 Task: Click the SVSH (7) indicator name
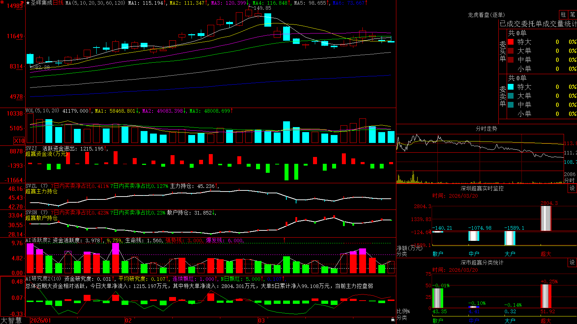(36, 213)
